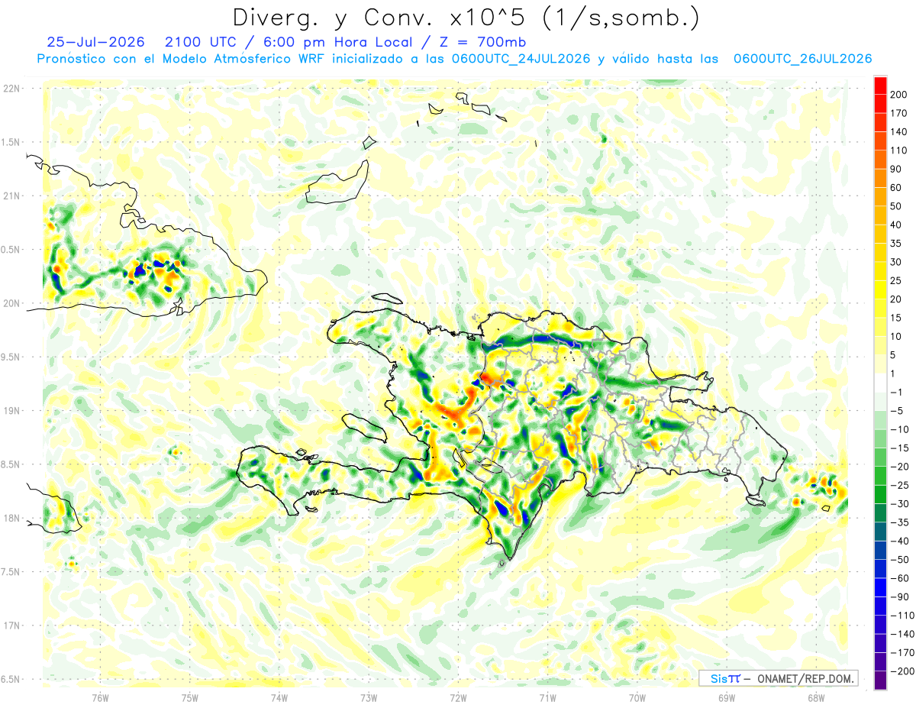Click the "72W" longitude label

click(458, 697)
